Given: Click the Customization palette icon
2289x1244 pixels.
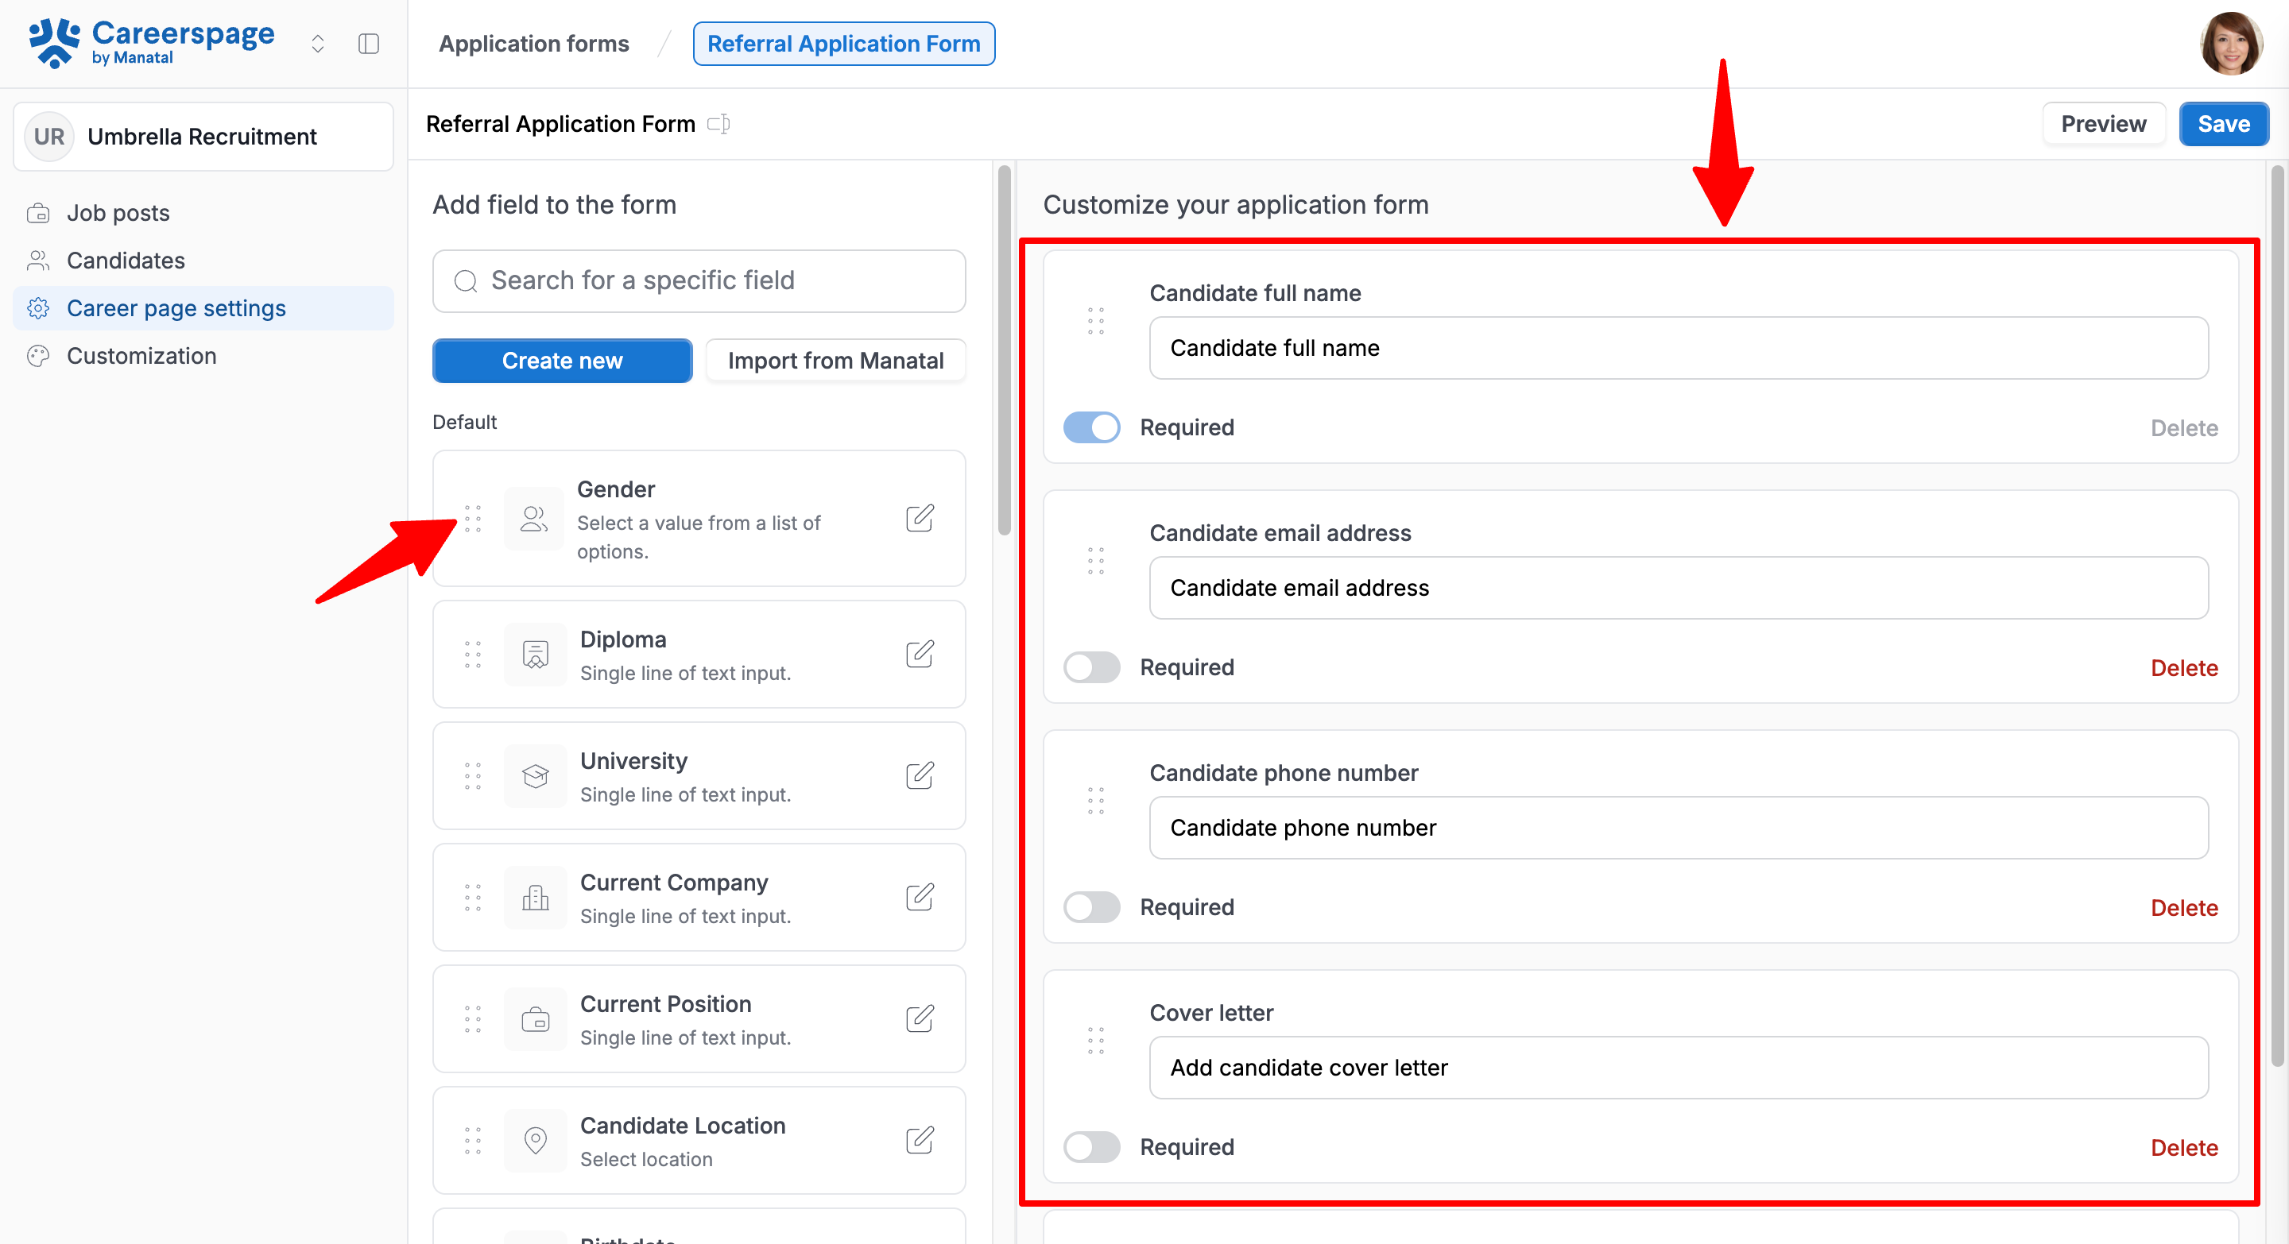Looking at the screenshot, I should 38,356.
